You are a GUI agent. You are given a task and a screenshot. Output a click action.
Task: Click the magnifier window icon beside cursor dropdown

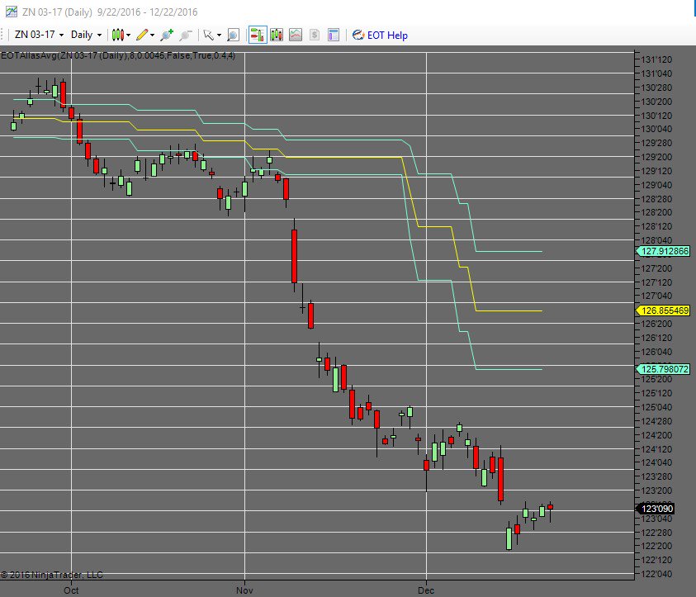(x=233, y=35)
